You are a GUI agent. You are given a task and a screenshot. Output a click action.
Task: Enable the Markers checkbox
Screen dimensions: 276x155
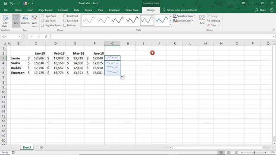[x=65, y=25]
